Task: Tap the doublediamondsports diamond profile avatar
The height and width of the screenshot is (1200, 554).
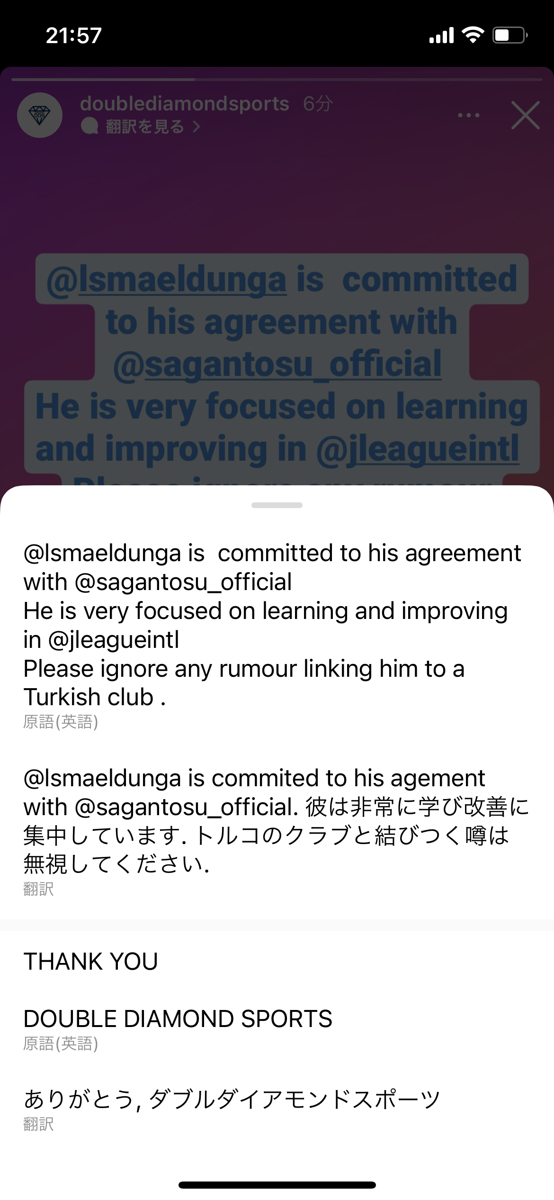Action: coord(40,115)
